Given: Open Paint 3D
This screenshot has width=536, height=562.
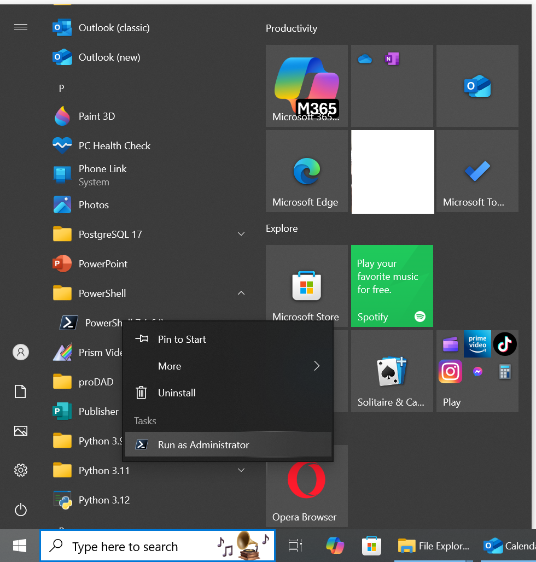Looking at the screenshot, I should tap(149, 116).
